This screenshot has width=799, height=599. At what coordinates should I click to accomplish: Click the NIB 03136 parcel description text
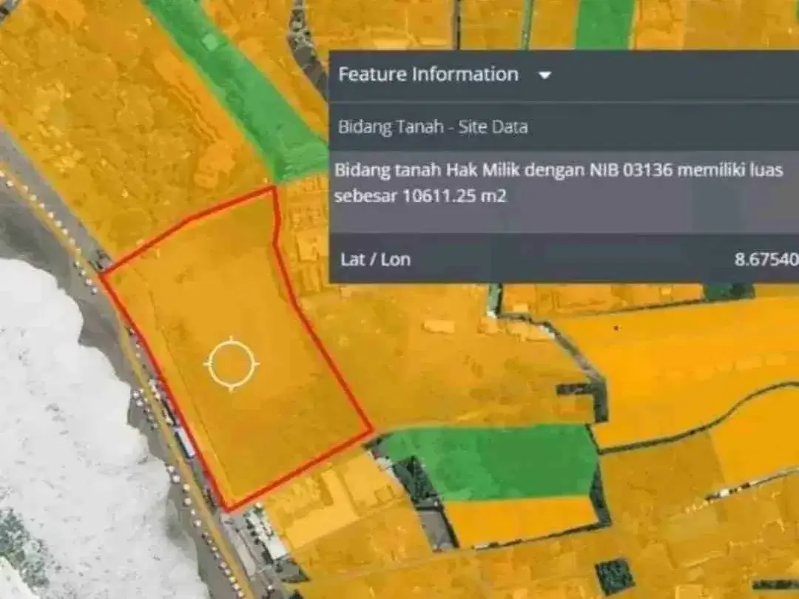[559, 183]
